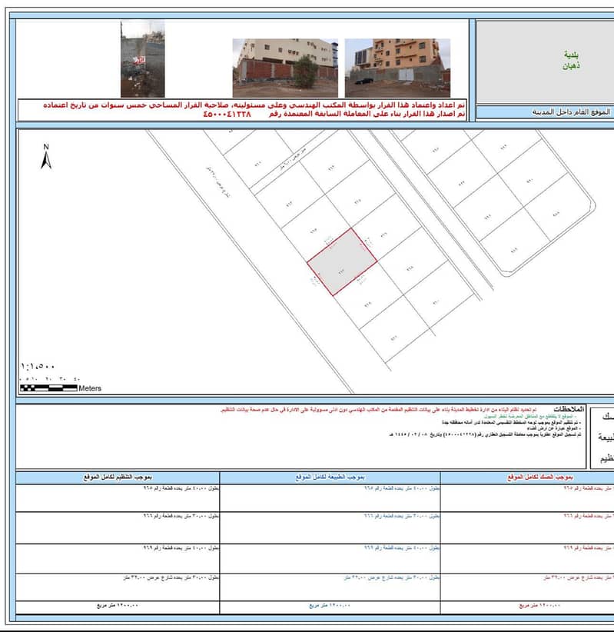
Task: Select the blue ١٢٠٠٫٠٠ متر مربع area cell
Action: coord(330,607)
